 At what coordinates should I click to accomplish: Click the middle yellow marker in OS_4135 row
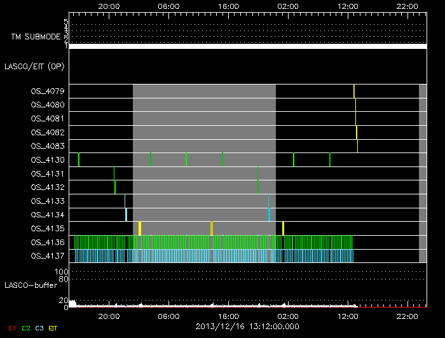[x=212, y=228]
